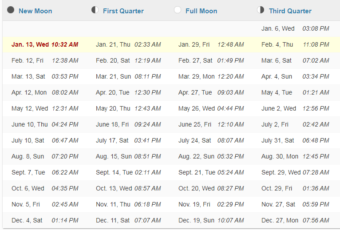This screenshot has width=340, height=230.
Task: Click the Third Quarter moon icon
Action: click(261, 10)
